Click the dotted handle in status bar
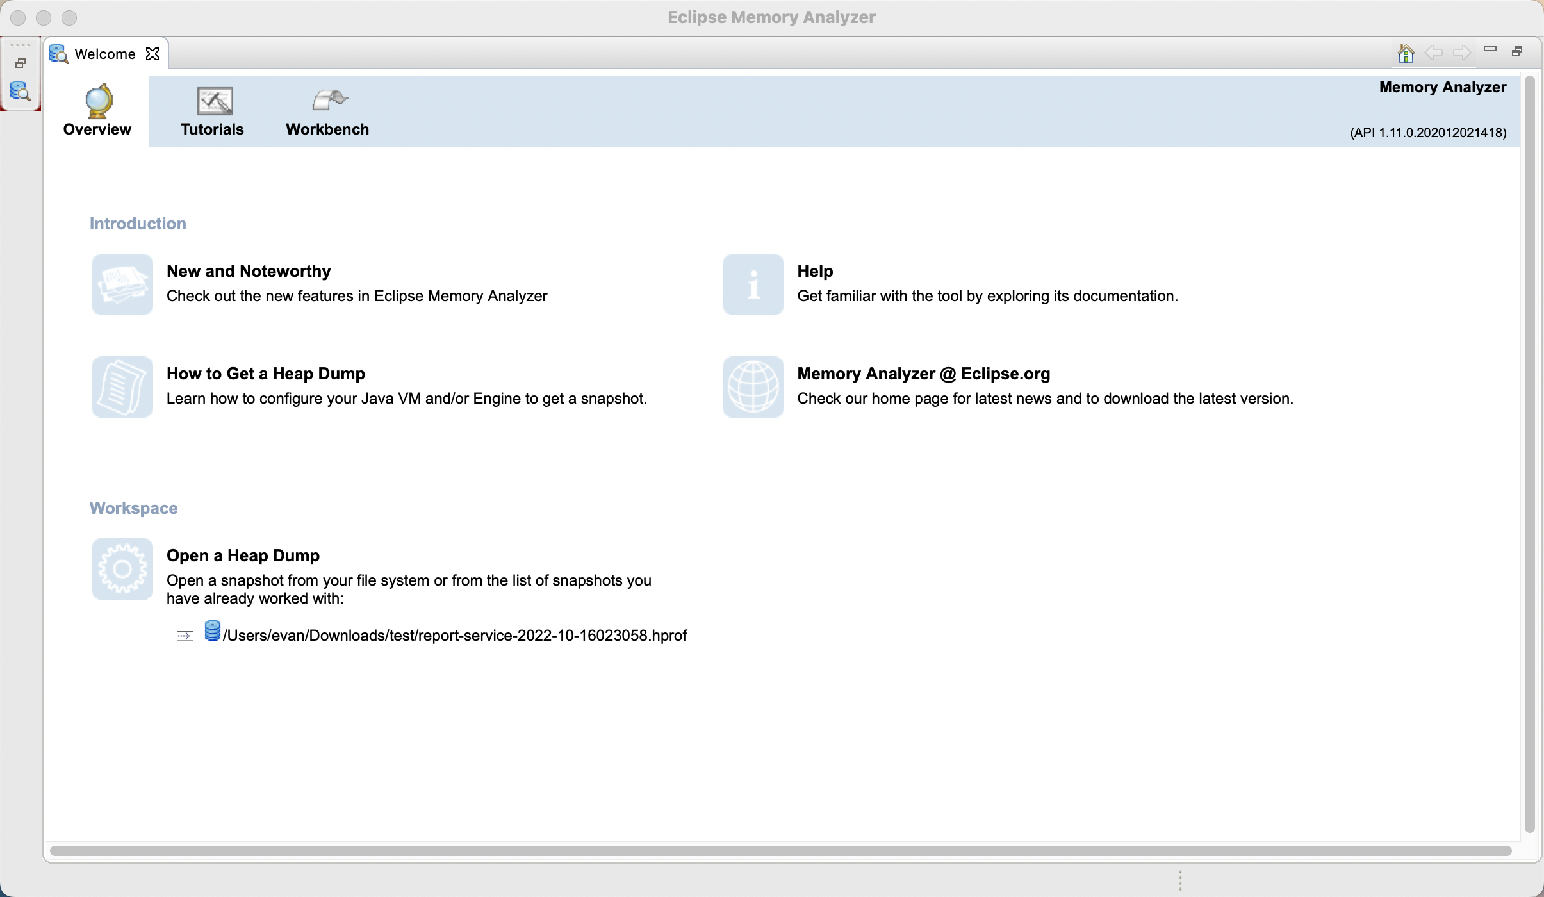 pos(1180,880)
